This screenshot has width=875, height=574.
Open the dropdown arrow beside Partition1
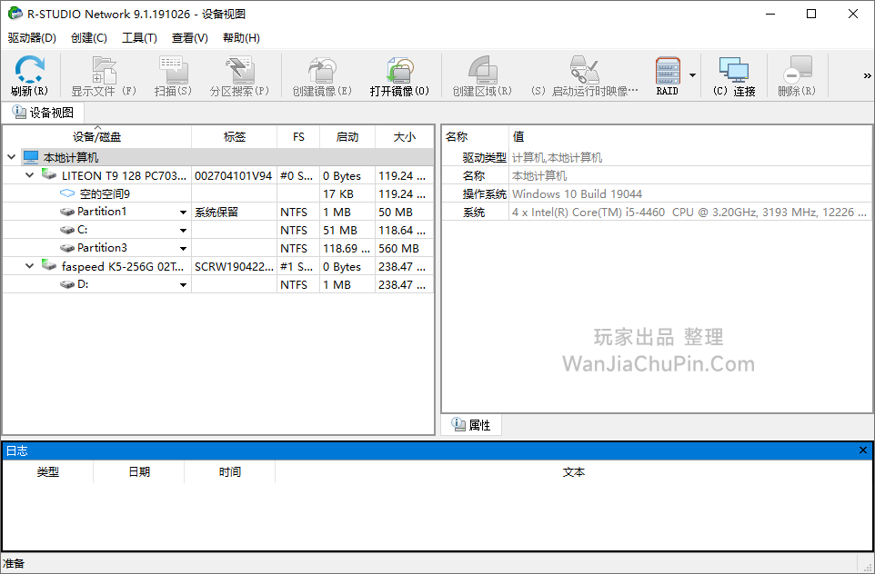183,213
